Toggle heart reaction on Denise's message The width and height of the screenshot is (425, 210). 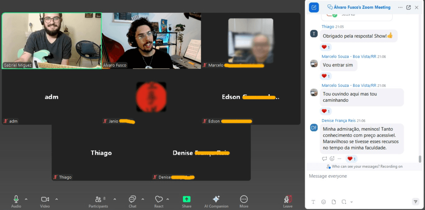coord(352,159)
